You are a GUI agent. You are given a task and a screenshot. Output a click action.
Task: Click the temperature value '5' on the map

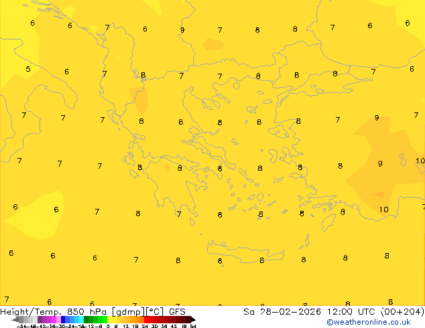28,69
